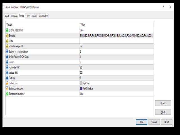
Task: Click the Buttons in a horizontal row value 2
Action: [80, 51]
